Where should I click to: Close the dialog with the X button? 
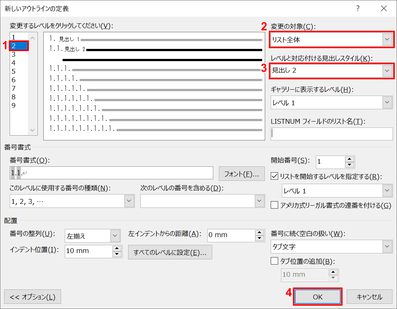click(x=384, y=9)
